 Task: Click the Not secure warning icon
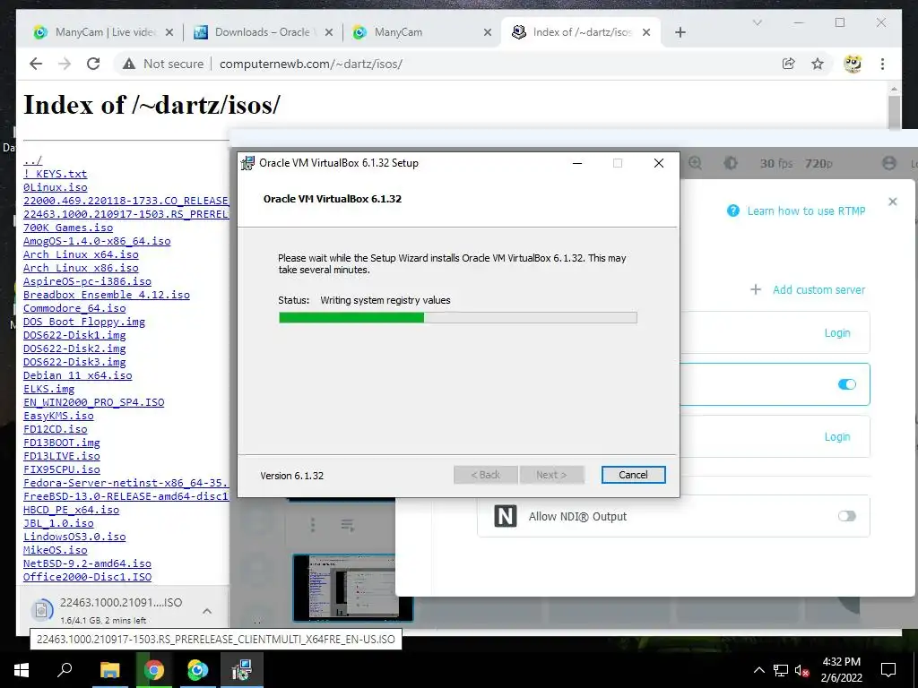point(129,64)
